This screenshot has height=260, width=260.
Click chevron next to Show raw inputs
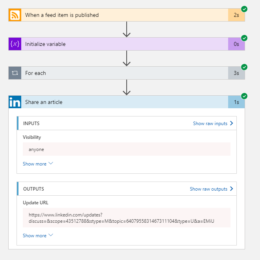[x=231, y=123]
